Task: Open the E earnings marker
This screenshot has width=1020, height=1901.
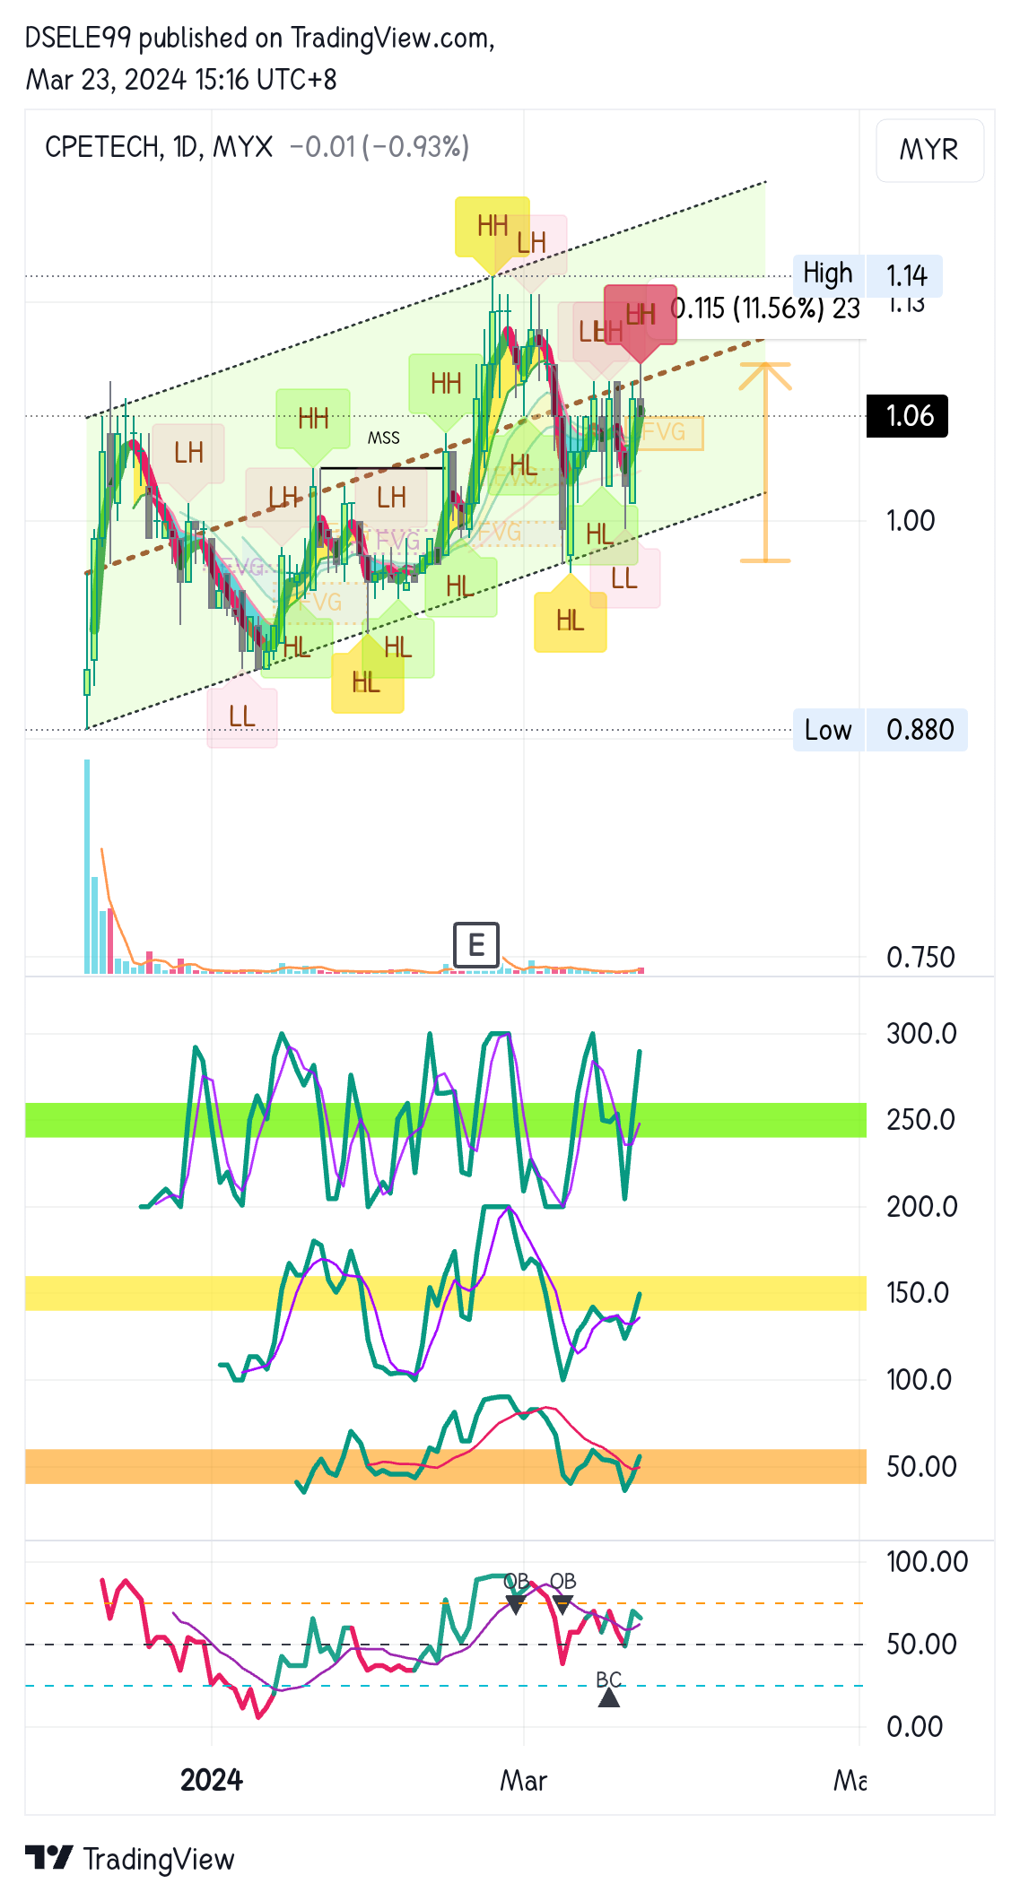Action: click(x=476, y=945)
